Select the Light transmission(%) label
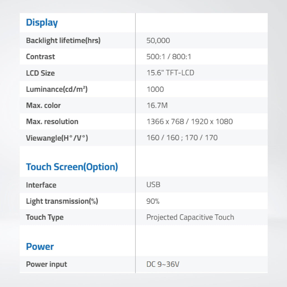 tap(62, 201)
